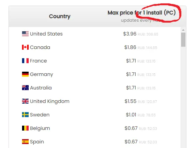Click the $1.01 Sweden price
The height and width of the screenshot is (148, 191).
pyautogui.click(x=131, y=115)
